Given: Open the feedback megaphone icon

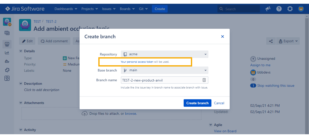Looking at the screenshot, I should (x=268, y=9).
